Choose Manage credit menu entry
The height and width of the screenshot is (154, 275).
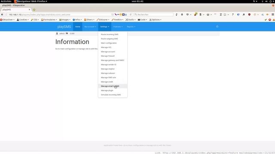click(113, 82)
